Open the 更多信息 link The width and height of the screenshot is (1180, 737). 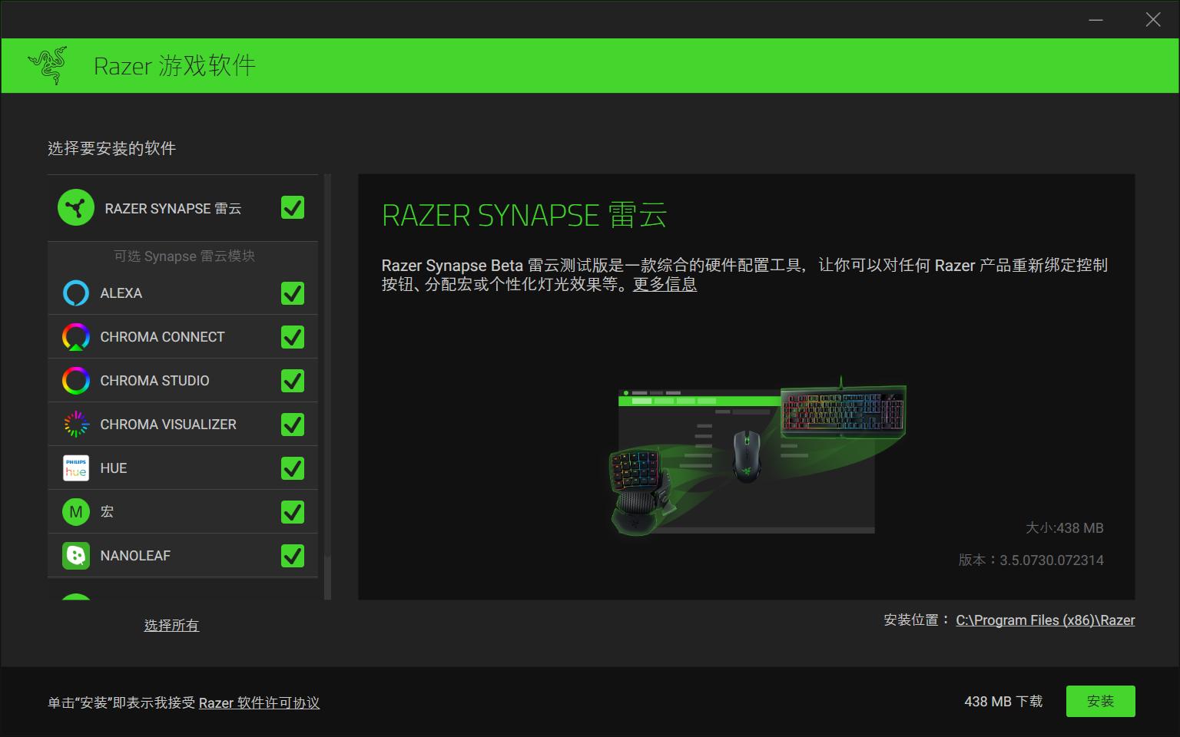(x=665, y=284)
